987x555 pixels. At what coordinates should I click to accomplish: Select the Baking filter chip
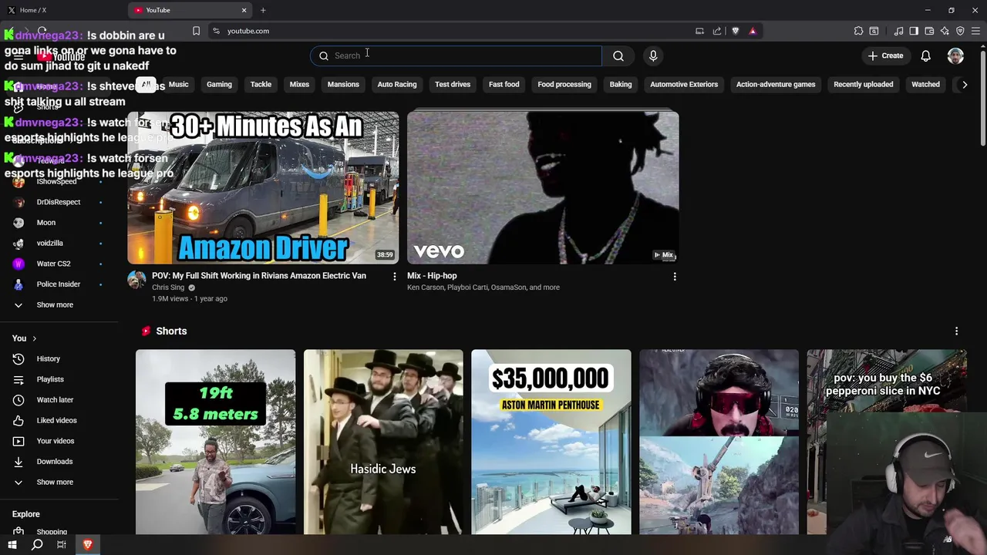[621, 85]
